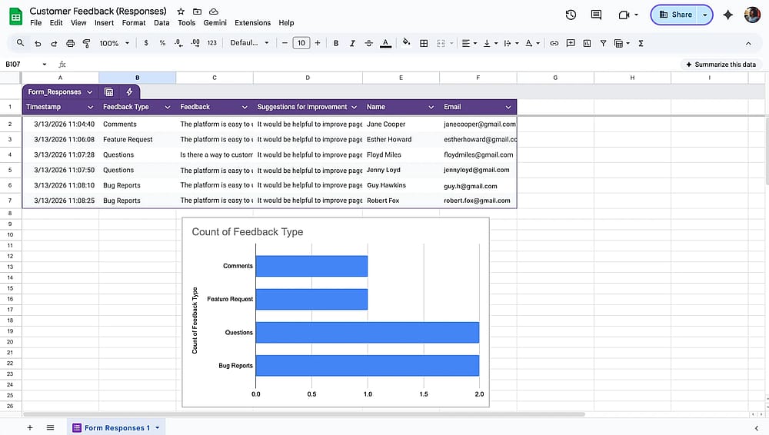Collapse the toolbar with chevron
Screen dimensions: 769x435
tap(748, 43)
